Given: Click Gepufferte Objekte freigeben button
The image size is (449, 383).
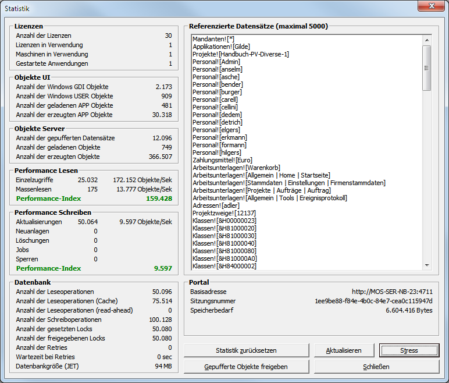Looking at the screenshot, I should pos(245,367).
